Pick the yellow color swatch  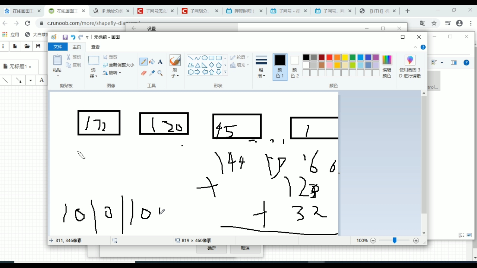345,57
